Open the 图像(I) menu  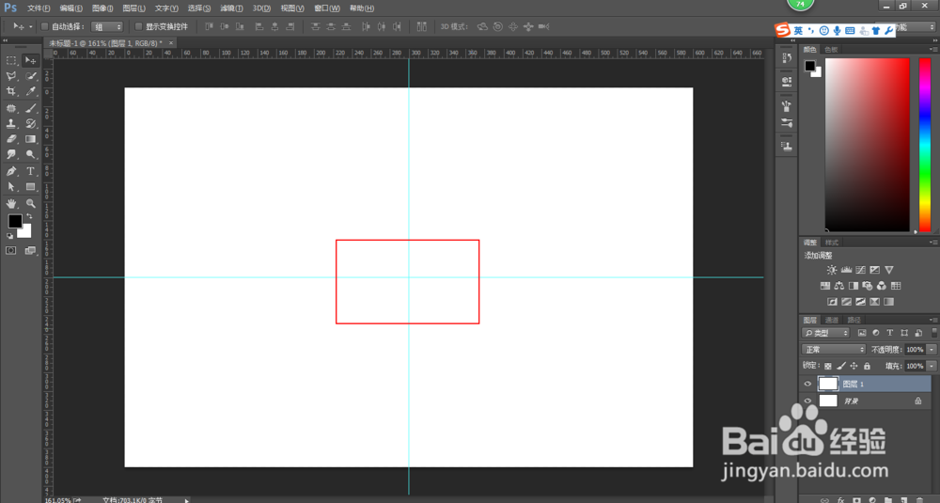click(x=102, y=8)
